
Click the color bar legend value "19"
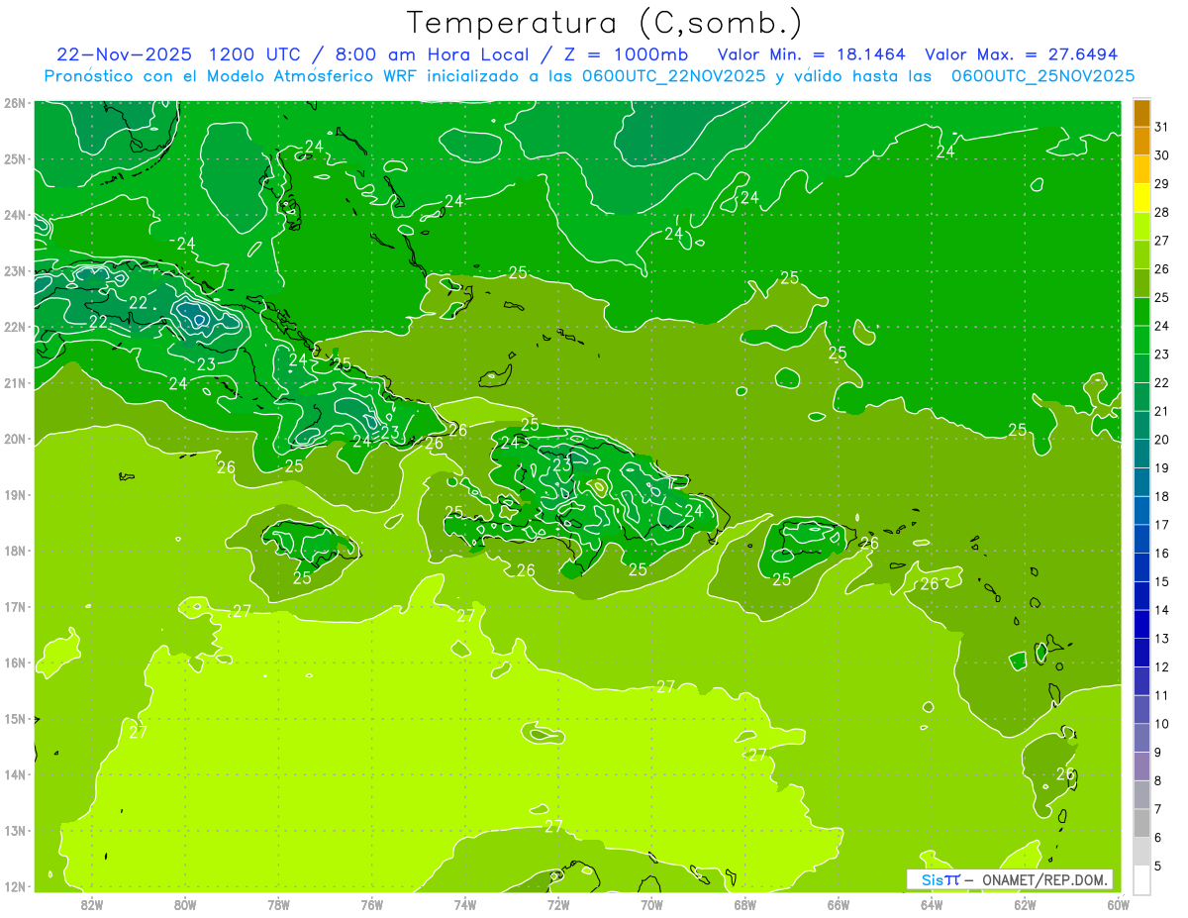[x=1162, y=467]
